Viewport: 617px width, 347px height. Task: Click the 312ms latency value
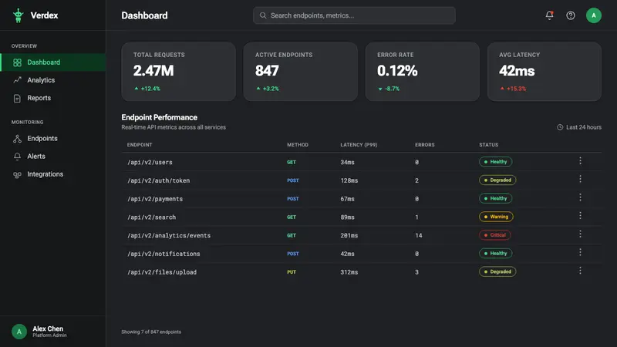click(349, 272)
